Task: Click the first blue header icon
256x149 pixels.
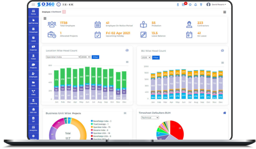Action: coord(178,5)
